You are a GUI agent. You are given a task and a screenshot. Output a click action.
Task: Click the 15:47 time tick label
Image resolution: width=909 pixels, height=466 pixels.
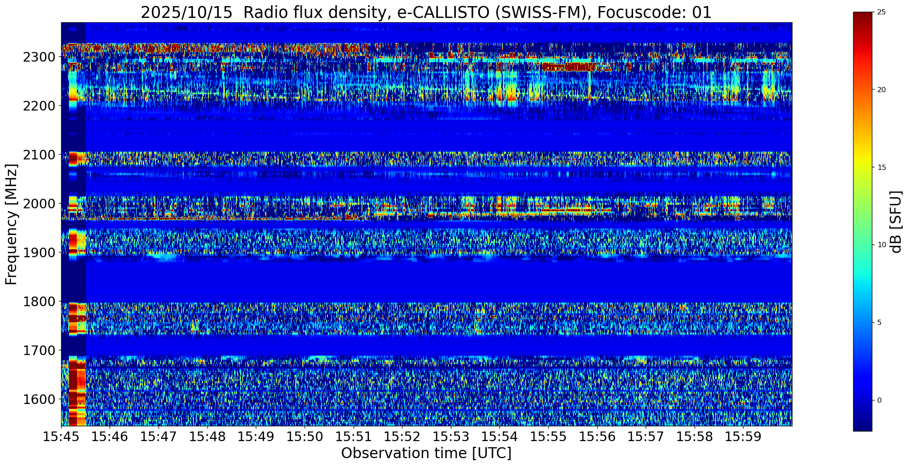pyautogui.click(x=158, y=437)
